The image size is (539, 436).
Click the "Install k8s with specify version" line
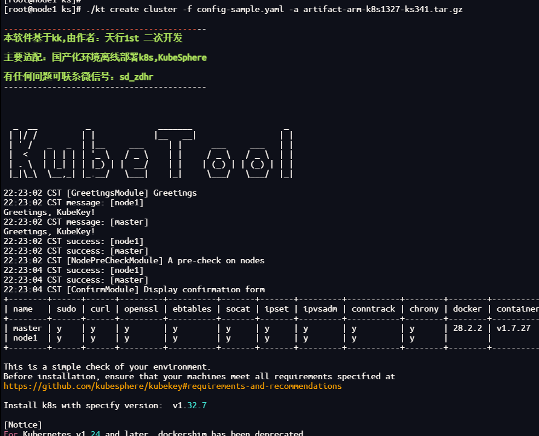pos(105,405)
